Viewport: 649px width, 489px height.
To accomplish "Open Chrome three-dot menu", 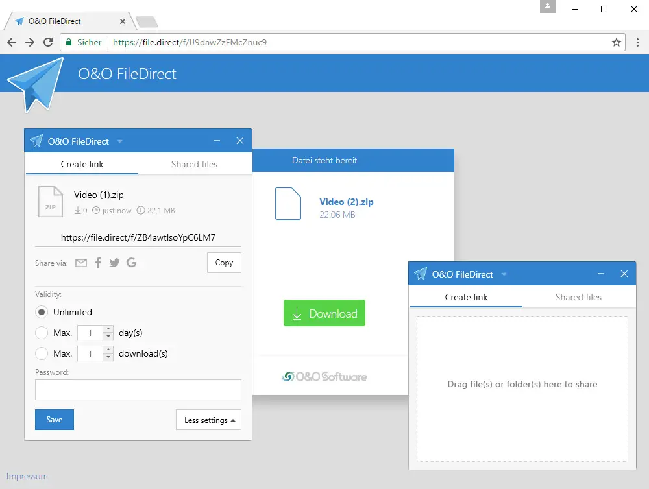I will point(637,42).
